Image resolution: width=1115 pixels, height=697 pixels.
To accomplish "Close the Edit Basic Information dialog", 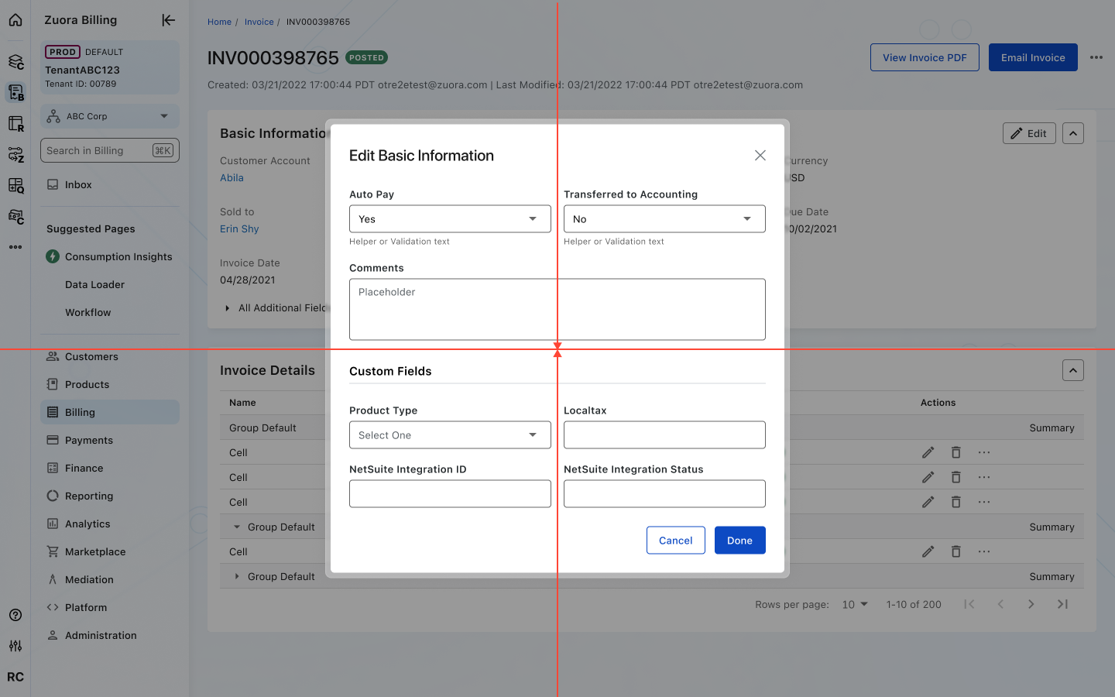I will coord(760,156).
